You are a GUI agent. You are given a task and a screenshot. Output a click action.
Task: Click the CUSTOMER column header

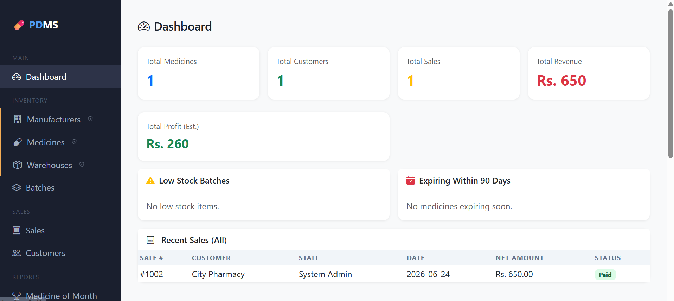[211, 258]
